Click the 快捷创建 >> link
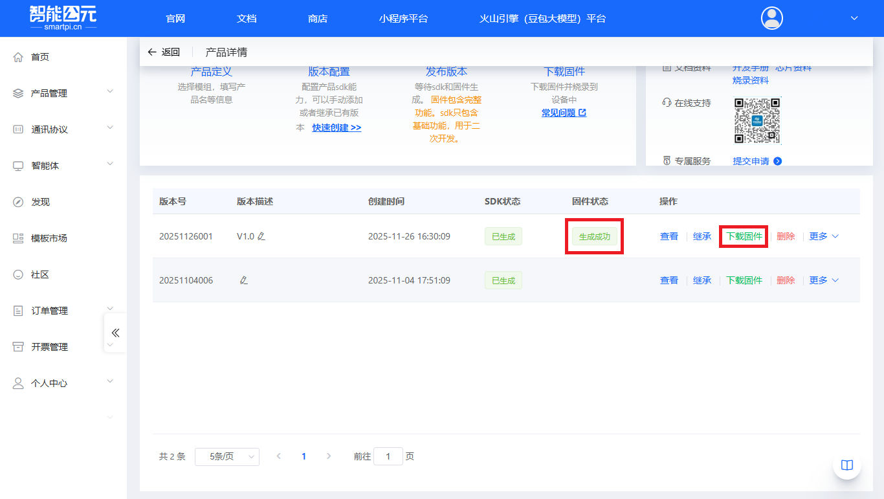Viewport: 884px width, 499px height. 337,128
